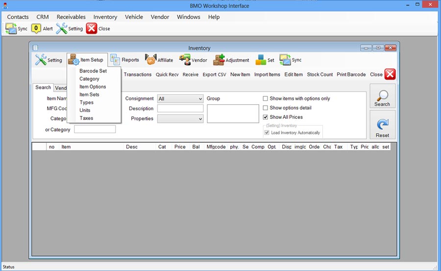Click the Print Barcode button
The width and height of the screenshot is (441, 271).
351,74
